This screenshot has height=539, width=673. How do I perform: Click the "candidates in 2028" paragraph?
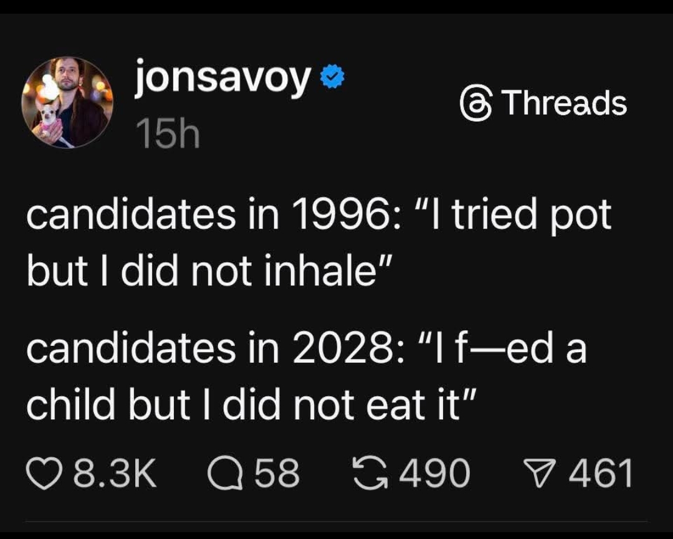pyautogui.click(x=305, y=377)
